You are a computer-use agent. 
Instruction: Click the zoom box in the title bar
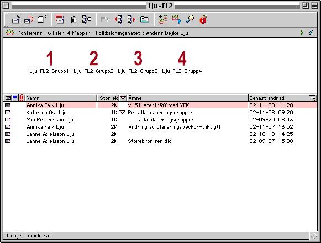(x=306, y=6)
